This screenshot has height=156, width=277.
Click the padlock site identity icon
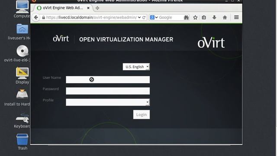pyautogui.click(x=43, y=17)
